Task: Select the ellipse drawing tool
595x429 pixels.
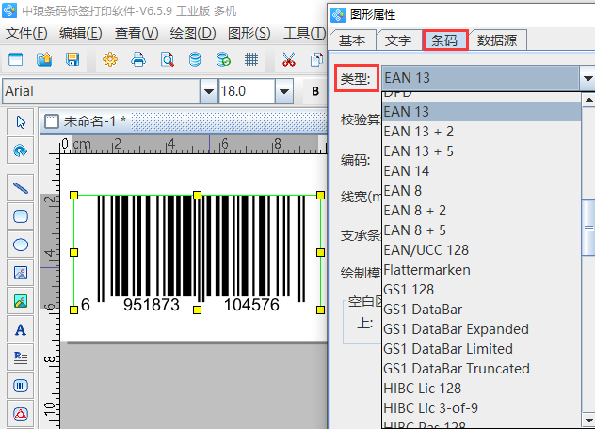Action: [x=21, y=245]
